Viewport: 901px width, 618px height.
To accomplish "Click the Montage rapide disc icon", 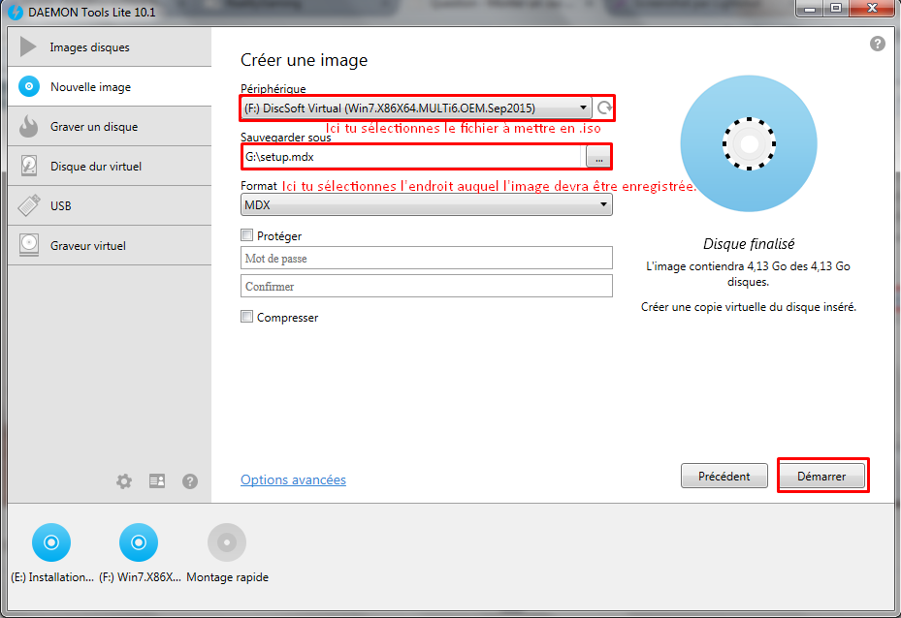I will click(227, 542).
